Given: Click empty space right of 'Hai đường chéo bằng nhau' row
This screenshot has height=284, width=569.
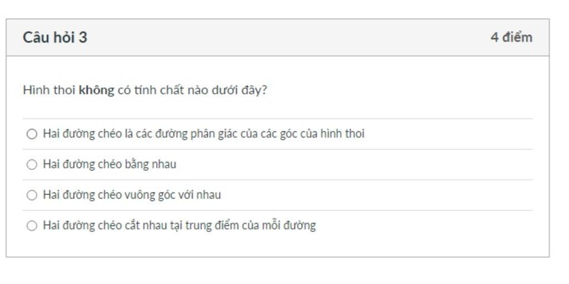Looking at the screenshot, I should (354, 164).
